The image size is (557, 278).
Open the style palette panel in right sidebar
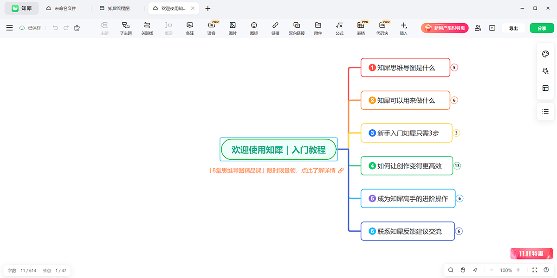545,54
